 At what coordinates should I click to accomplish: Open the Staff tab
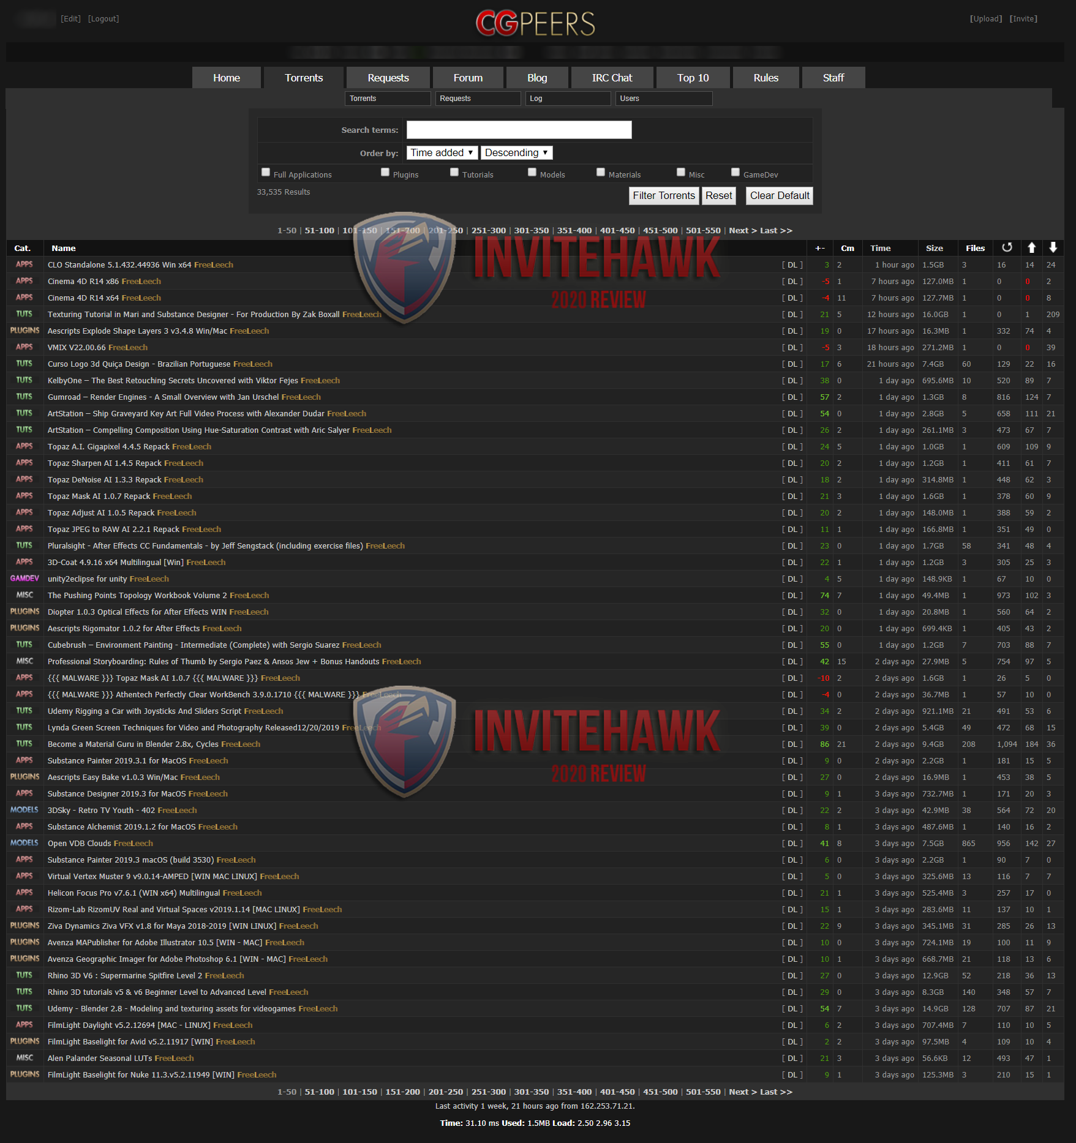pyautogui.click(x=833, y=78)
